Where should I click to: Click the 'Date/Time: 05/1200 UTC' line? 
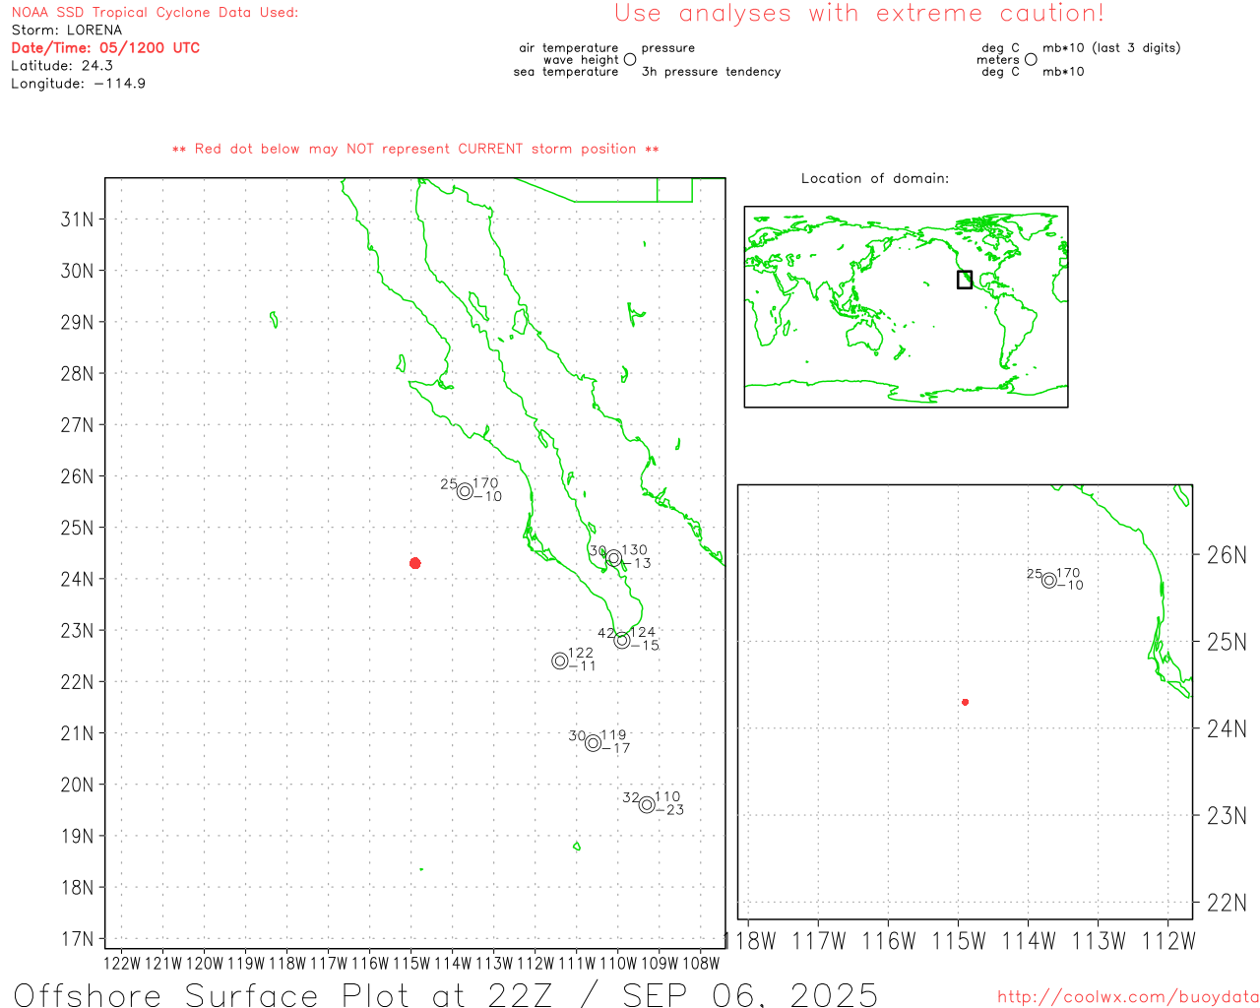(105, 48)
